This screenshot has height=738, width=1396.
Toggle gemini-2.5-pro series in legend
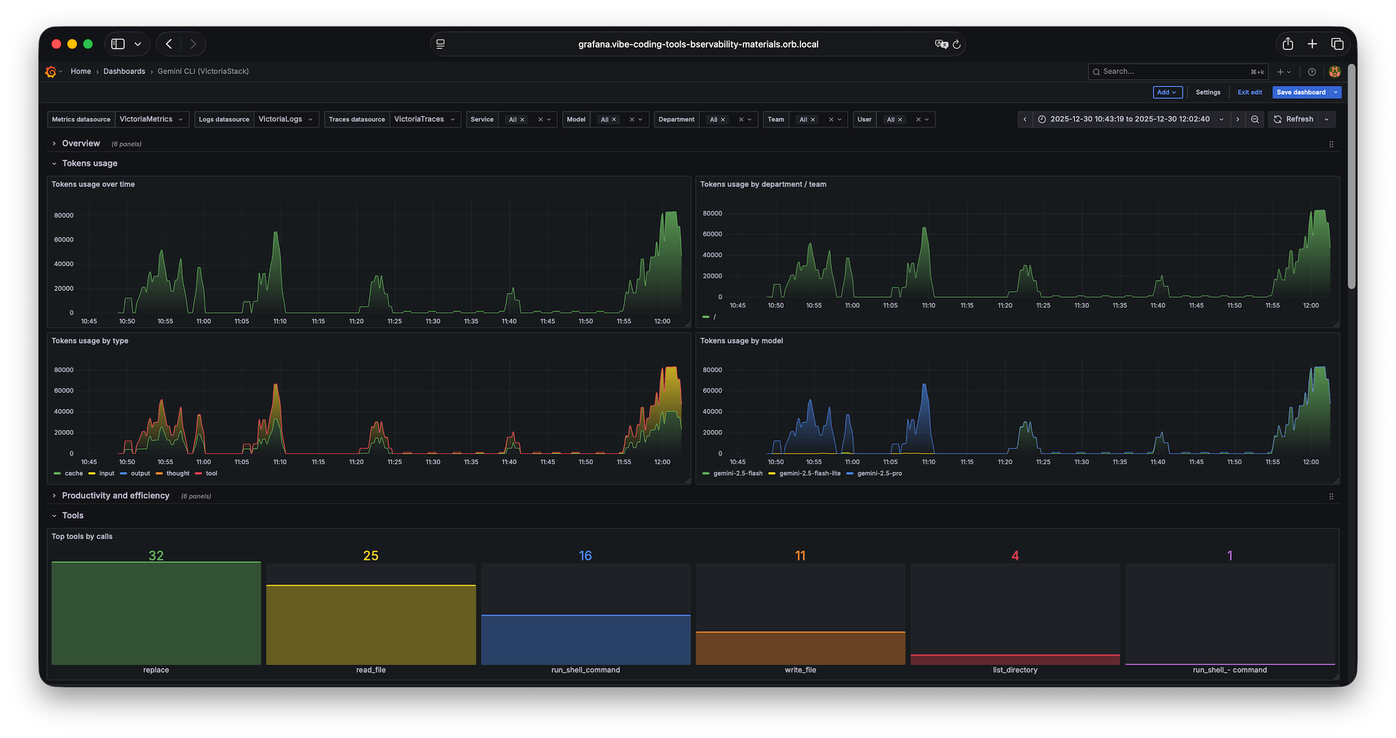(874, 474)
